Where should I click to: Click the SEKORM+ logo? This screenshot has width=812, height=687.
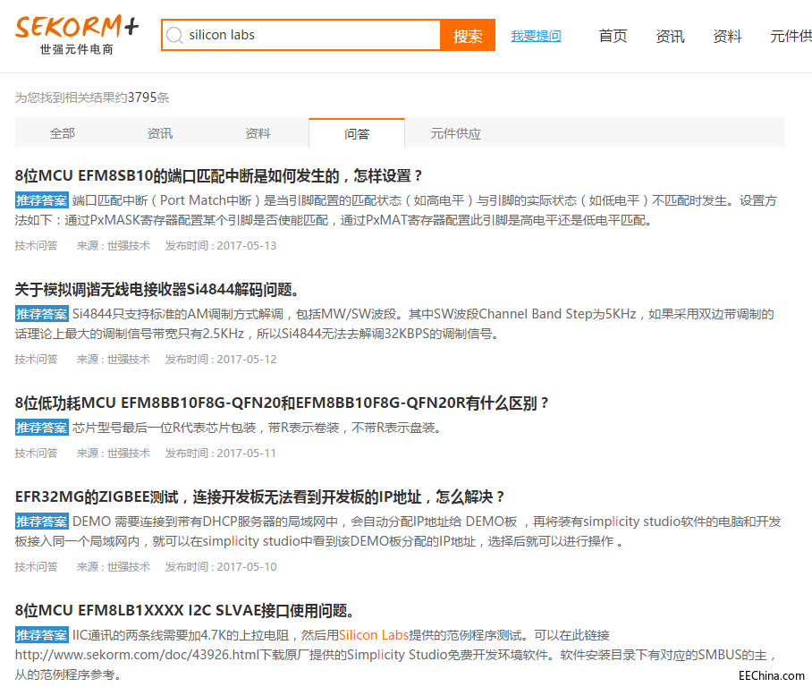point(77,35)
